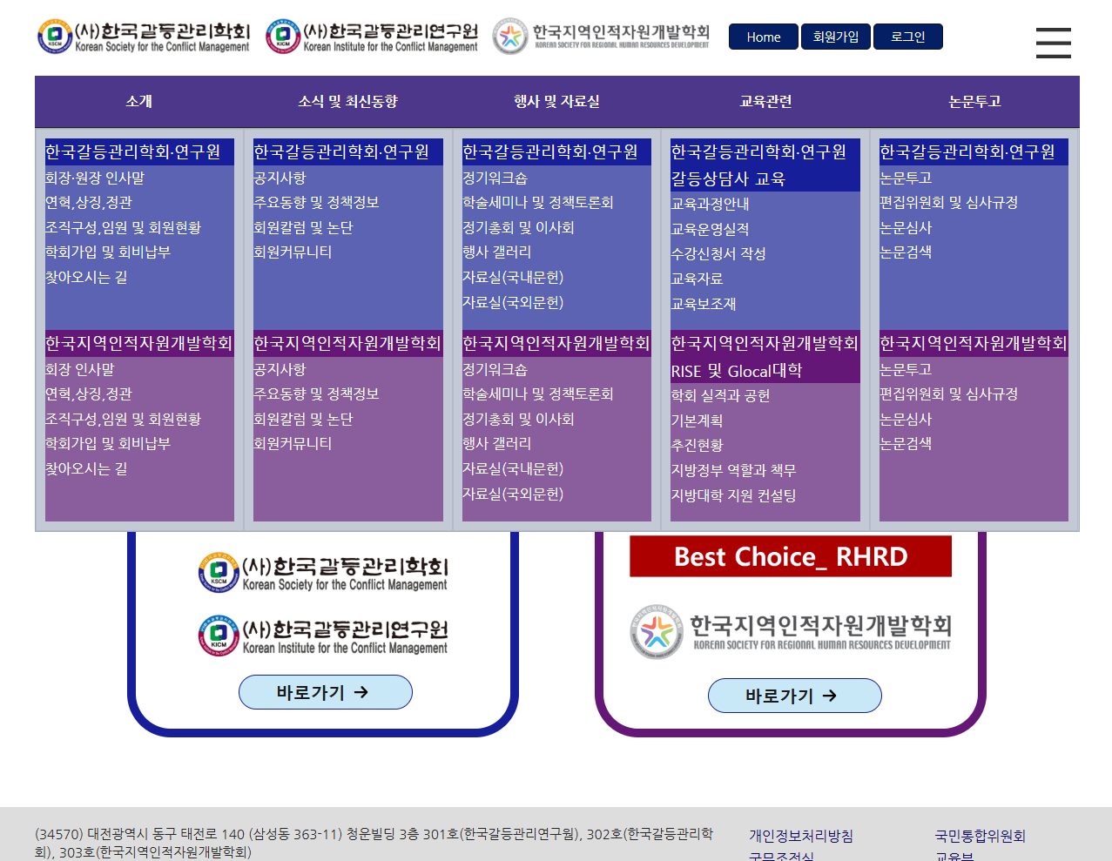Open 개인정보처리방침 in the footer

tap(801, 836)
